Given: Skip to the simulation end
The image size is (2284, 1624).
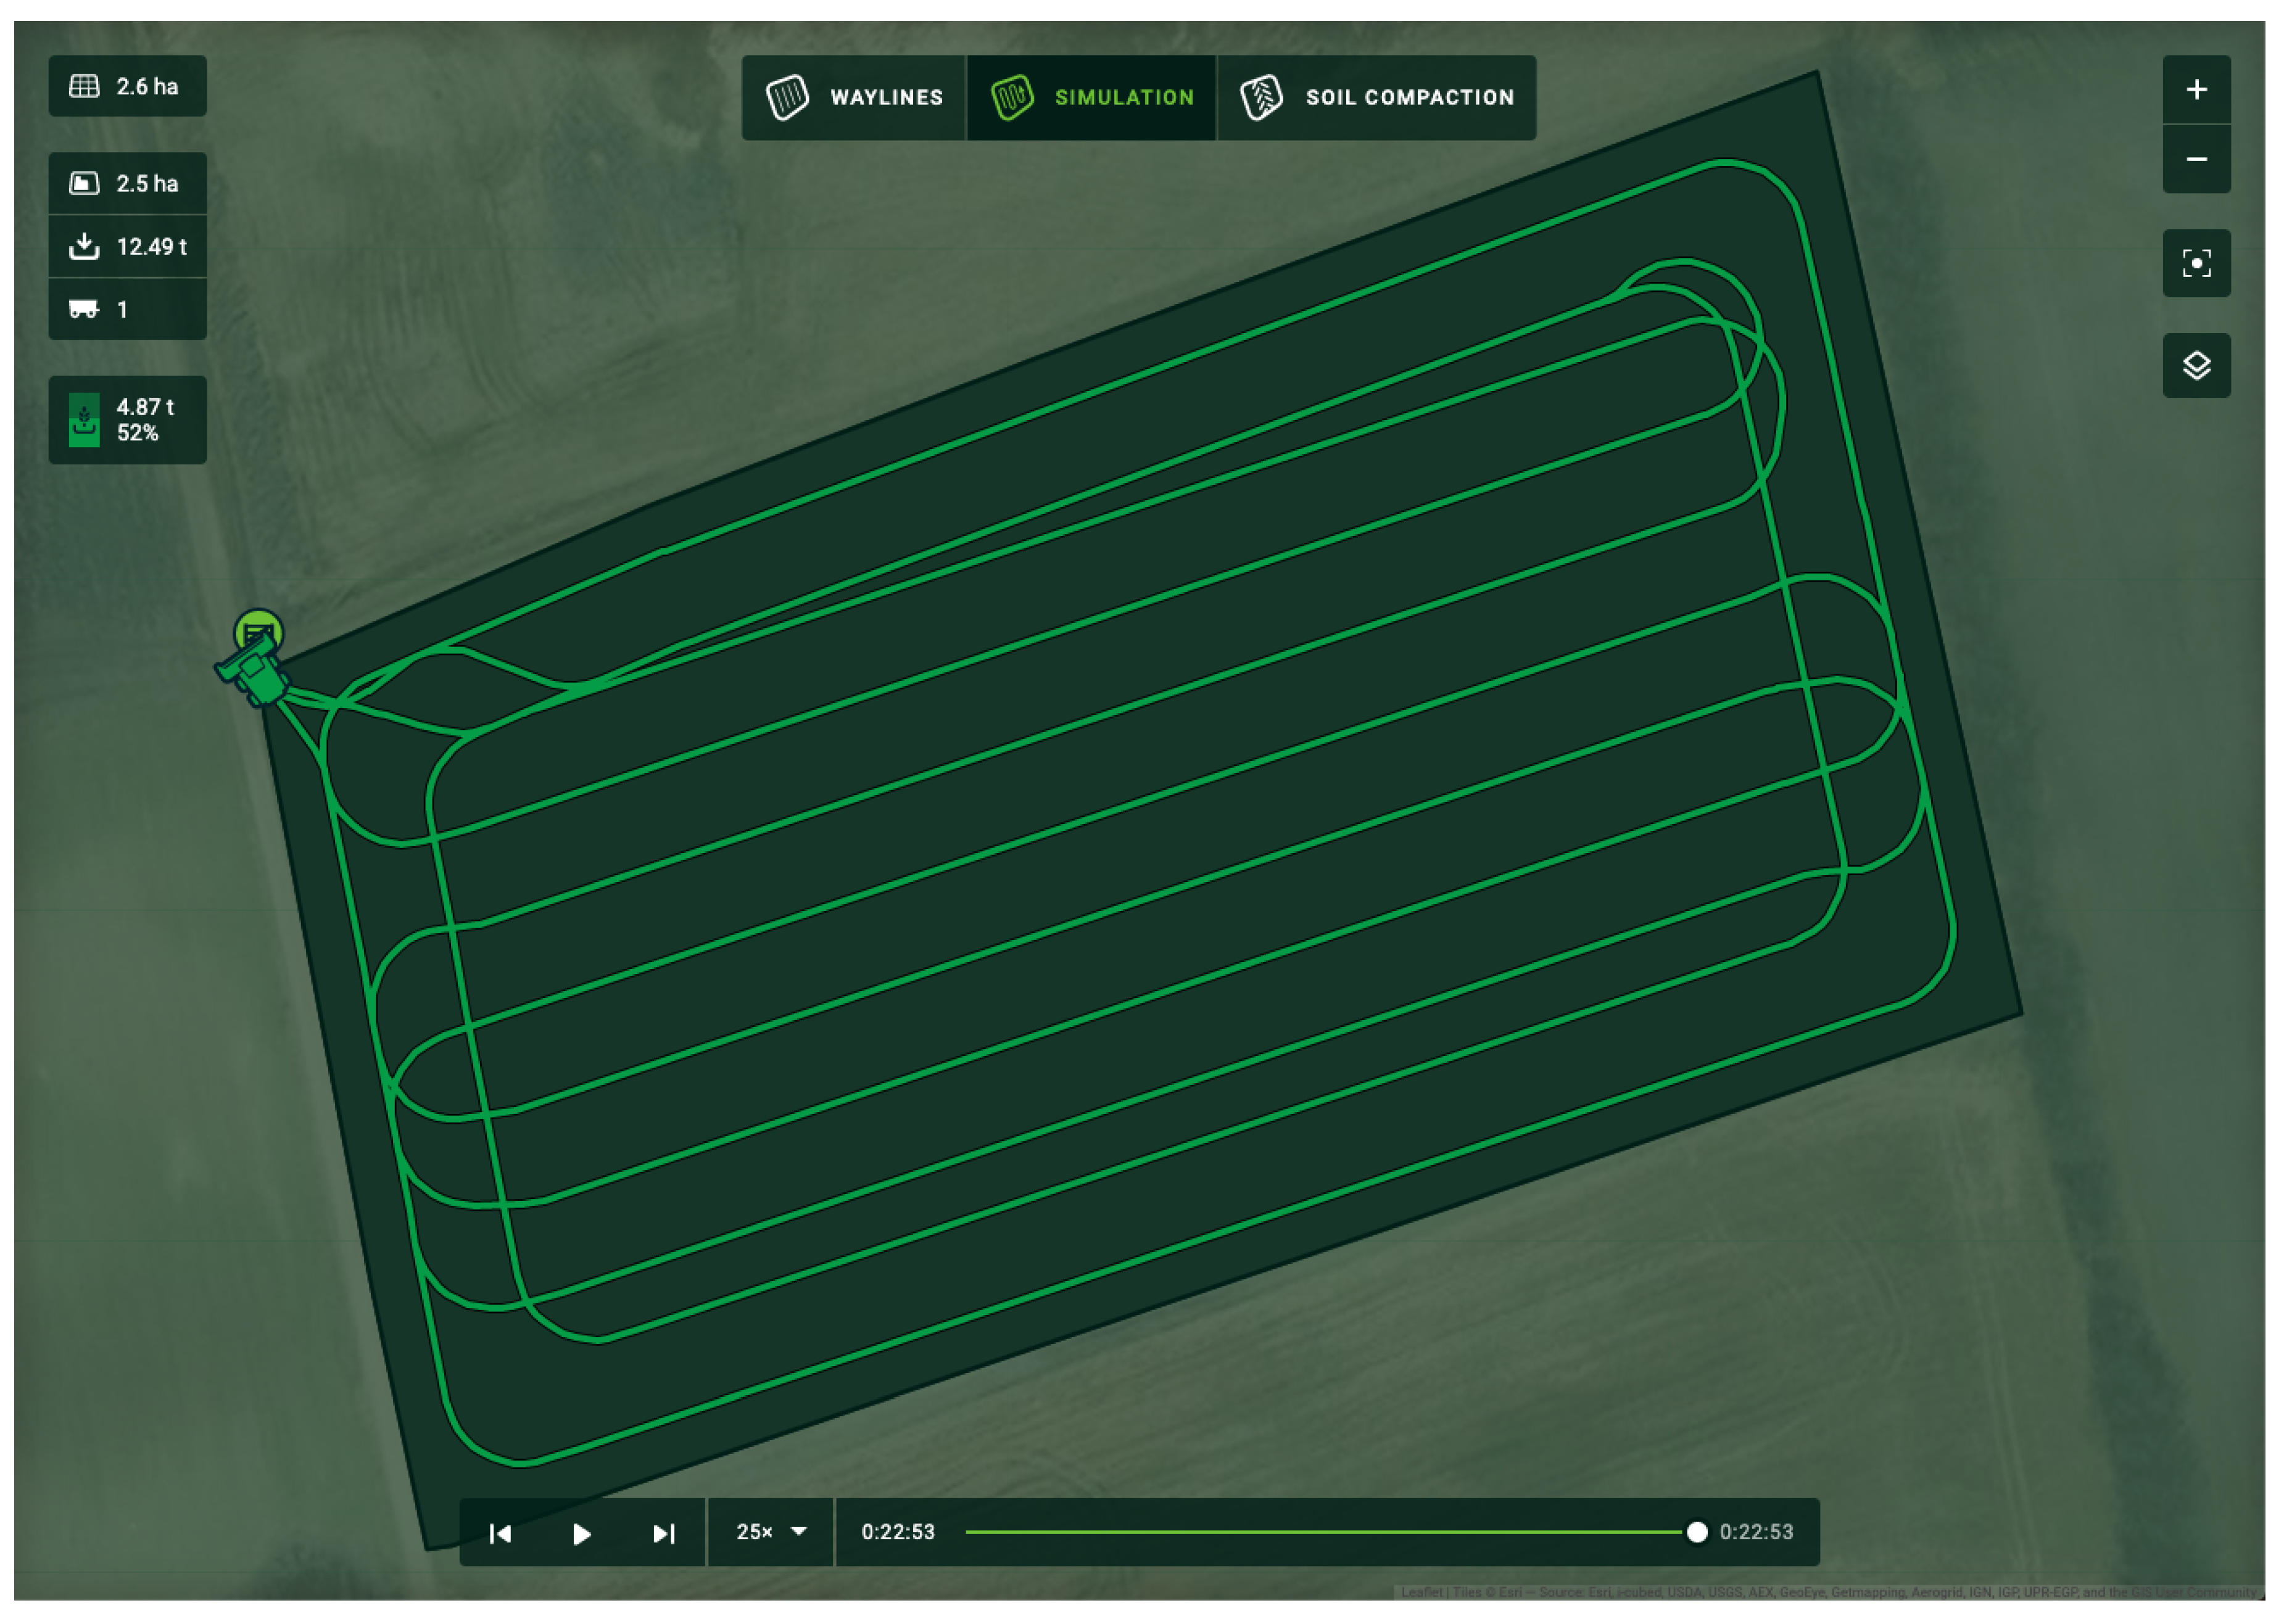Looking at the screenshot, I should 663,1533.
